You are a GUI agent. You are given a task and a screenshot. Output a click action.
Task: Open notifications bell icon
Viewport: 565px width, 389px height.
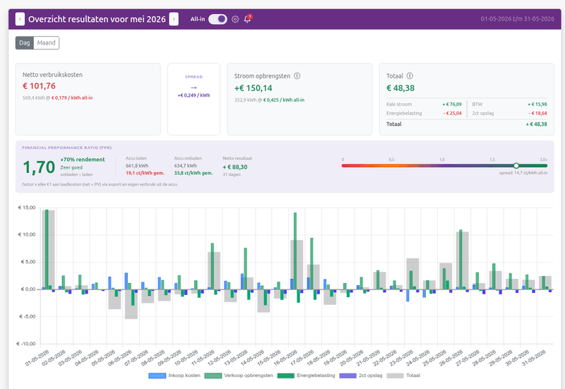248,19
